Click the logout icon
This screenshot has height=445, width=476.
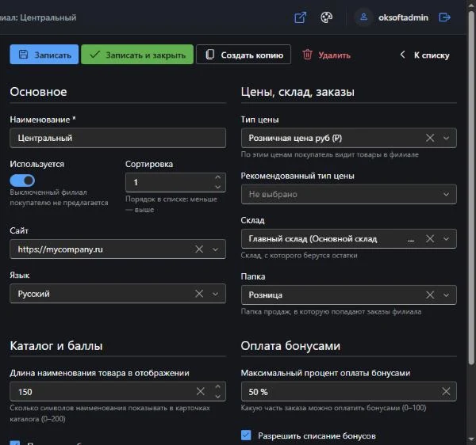click(x=444, y=17)
